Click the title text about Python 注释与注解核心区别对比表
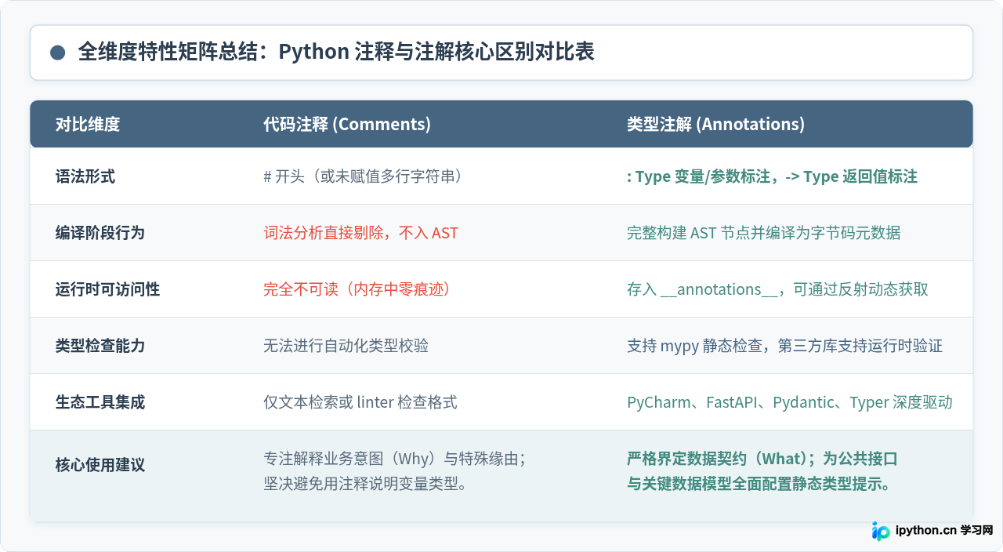Viewport: 1003px width, 552px height. tap(336, 53)
